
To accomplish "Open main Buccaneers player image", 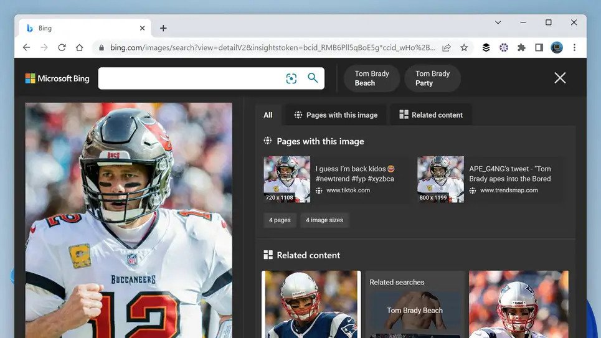I will [129, 220].
